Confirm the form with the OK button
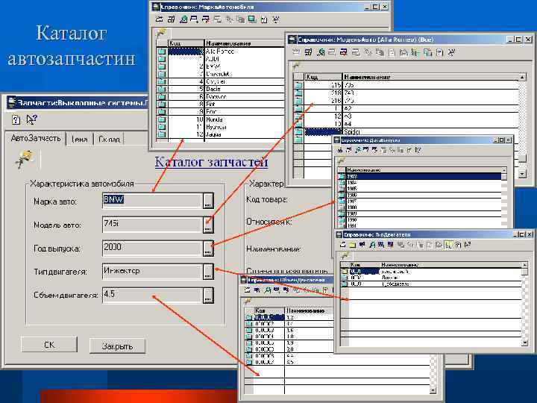Viewport: 537px width, 403px height. pyautogui.click(x=49, y=345)
